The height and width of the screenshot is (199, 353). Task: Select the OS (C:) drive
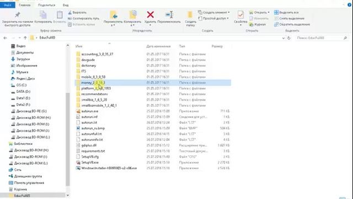(x=19, y=85)
